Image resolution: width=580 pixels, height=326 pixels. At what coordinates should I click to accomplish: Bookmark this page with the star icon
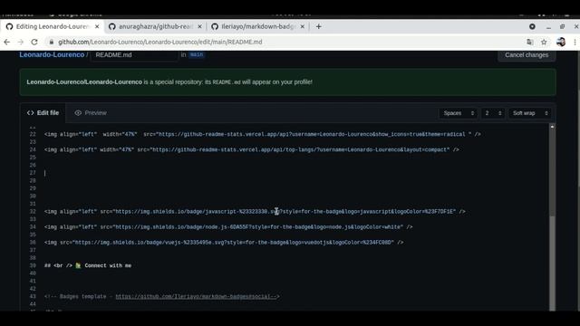click(544, 43)
